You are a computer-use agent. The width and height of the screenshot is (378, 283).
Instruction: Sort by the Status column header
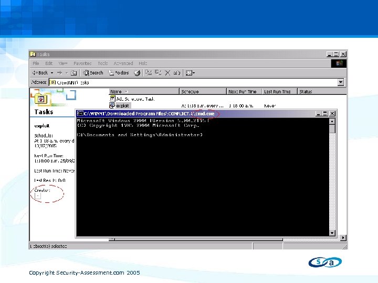pyautogui.click(x=322, y=91)
